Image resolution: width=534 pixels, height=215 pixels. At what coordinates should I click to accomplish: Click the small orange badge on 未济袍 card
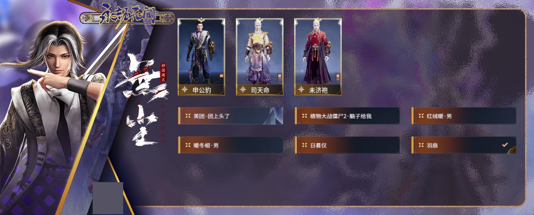coord(338,76)
